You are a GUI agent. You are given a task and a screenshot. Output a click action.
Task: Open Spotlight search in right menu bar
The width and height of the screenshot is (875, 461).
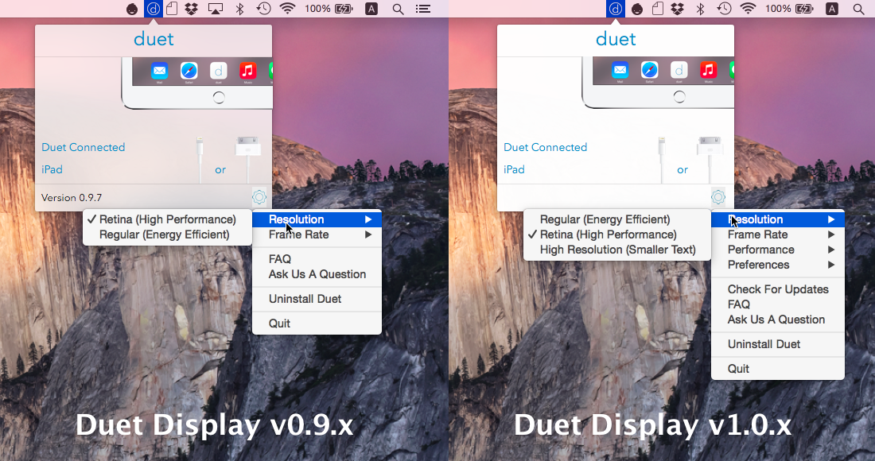pos(859,9)
